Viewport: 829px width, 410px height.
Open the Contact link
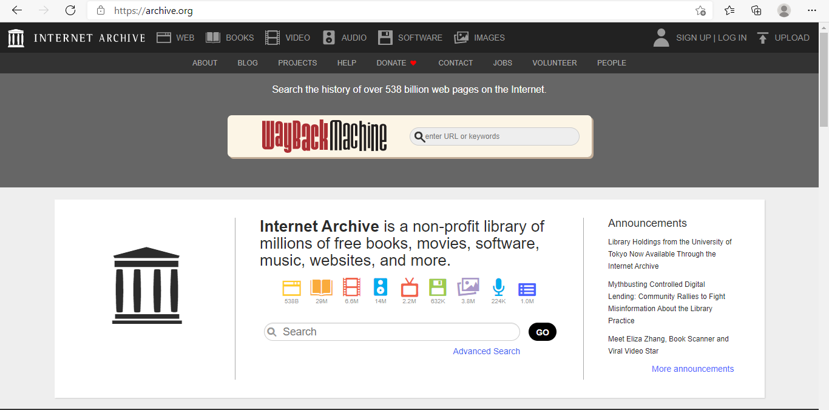point(456,63)
